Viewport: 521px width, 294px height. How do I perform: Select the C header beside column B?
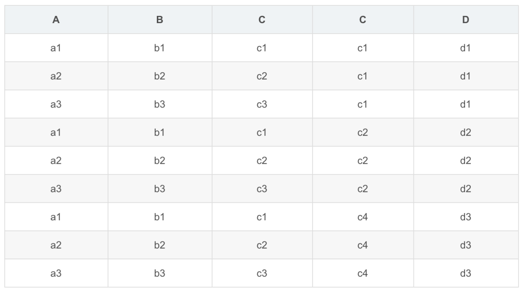click(261, 20)
